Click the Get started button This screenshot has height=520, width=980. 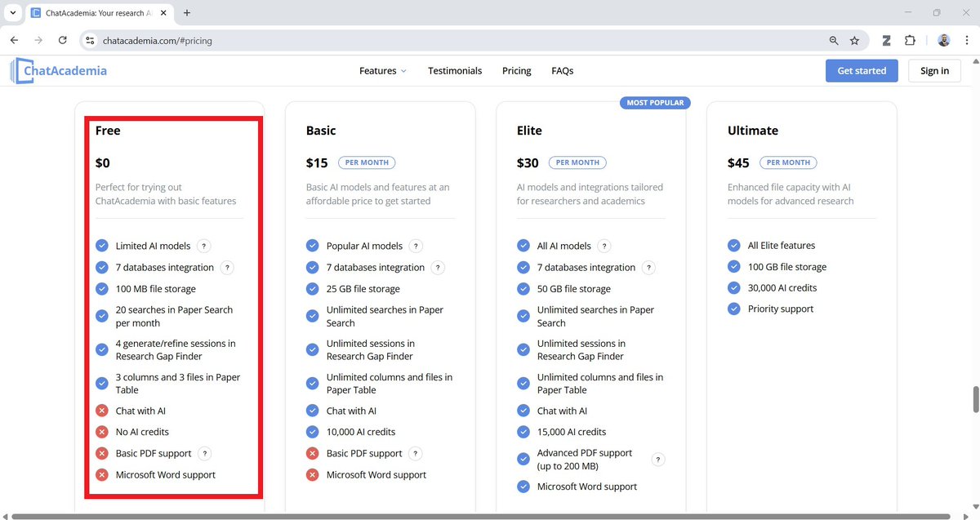point(862,71)
